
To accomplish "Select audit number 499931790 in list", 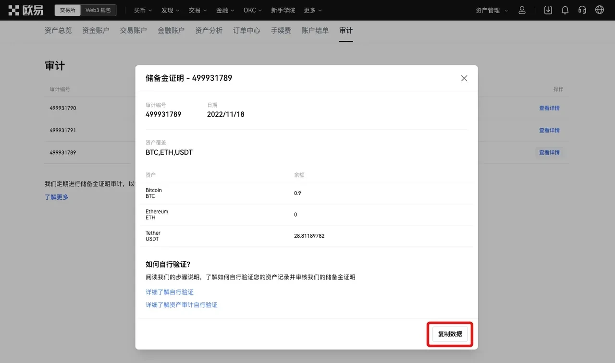I will point(63,108).
